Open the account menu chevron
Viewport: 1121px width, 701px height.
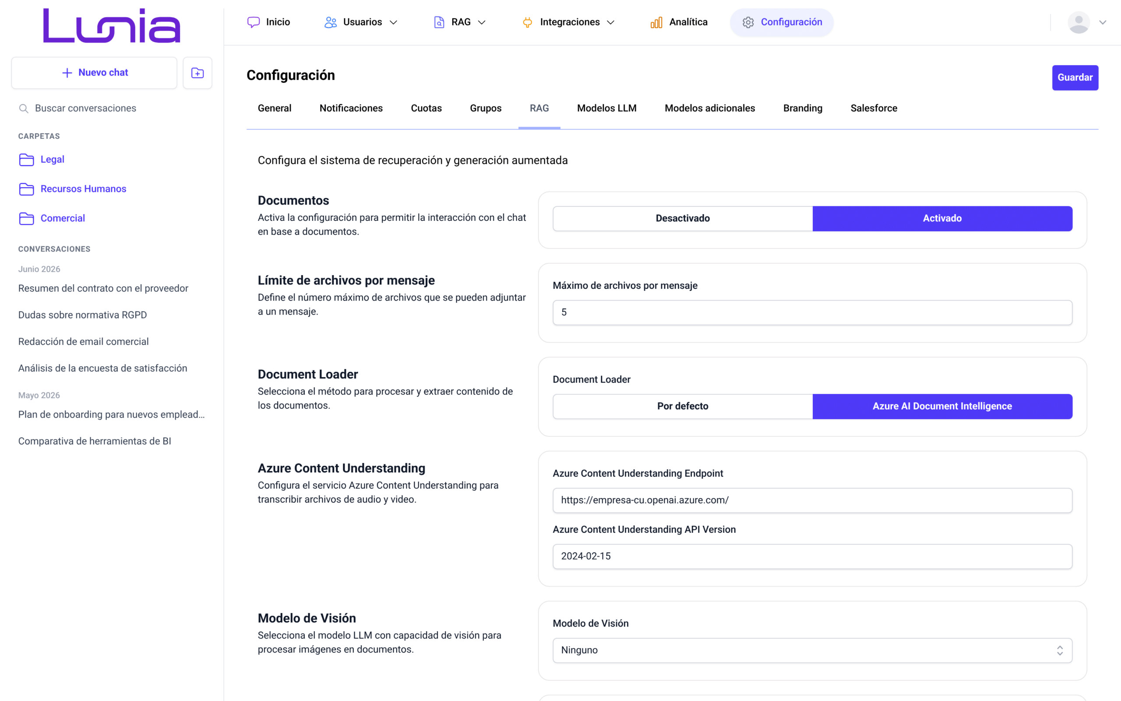(x=1103, y=22)
